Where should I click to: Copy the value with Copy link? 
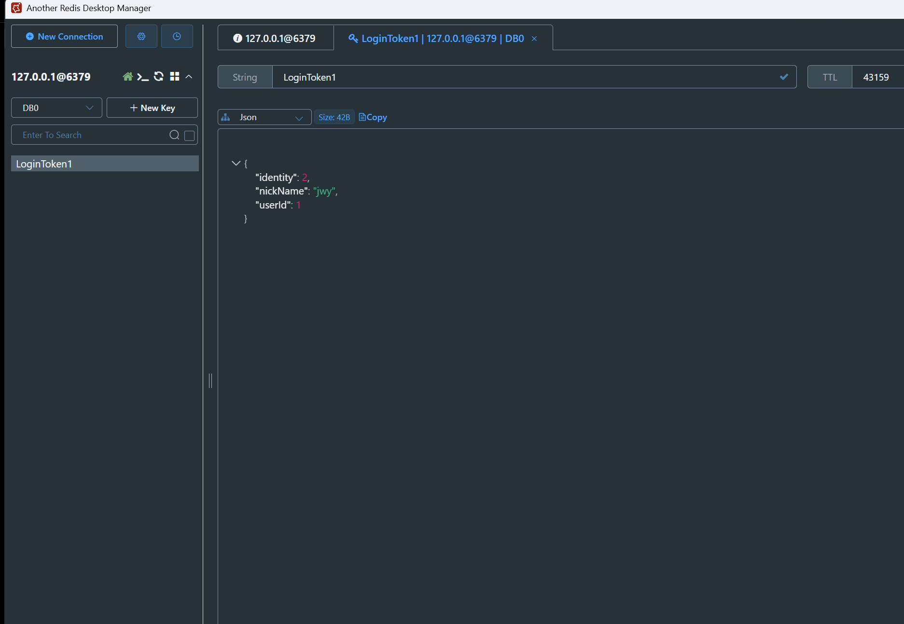373,117
